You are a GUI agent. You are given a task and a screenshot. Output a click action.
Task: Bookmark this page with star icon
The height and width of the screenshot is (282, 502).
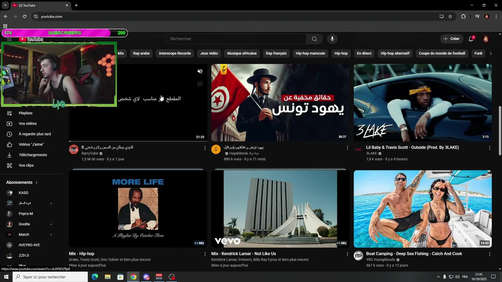coord(450,16)
